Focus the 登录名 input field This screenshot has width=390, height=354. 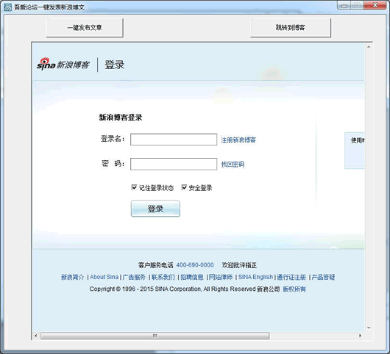[174, 140]
